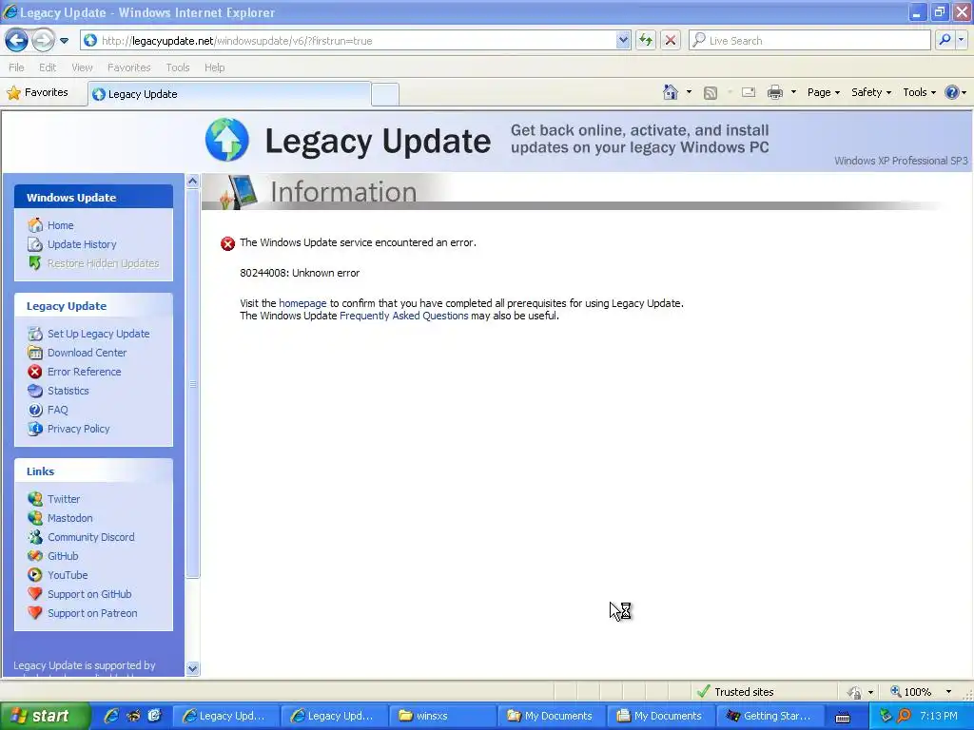Click the Print icon
Image resolution: width=974 pixels, height=730 pixels.
tap(774, 92)
